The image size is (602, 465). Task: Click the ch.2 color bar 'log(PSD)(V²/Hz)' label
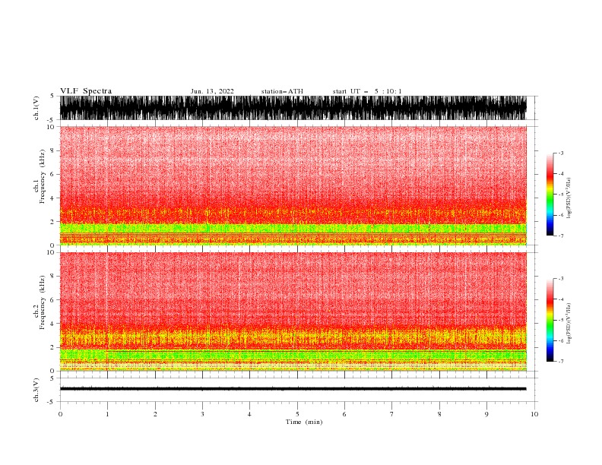pos(569,324)
